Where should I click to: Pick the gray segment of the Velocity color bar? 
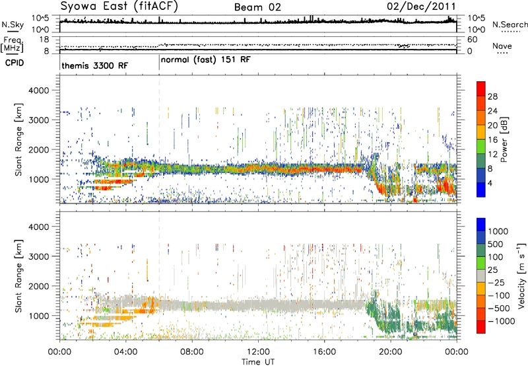pos(481,275)
